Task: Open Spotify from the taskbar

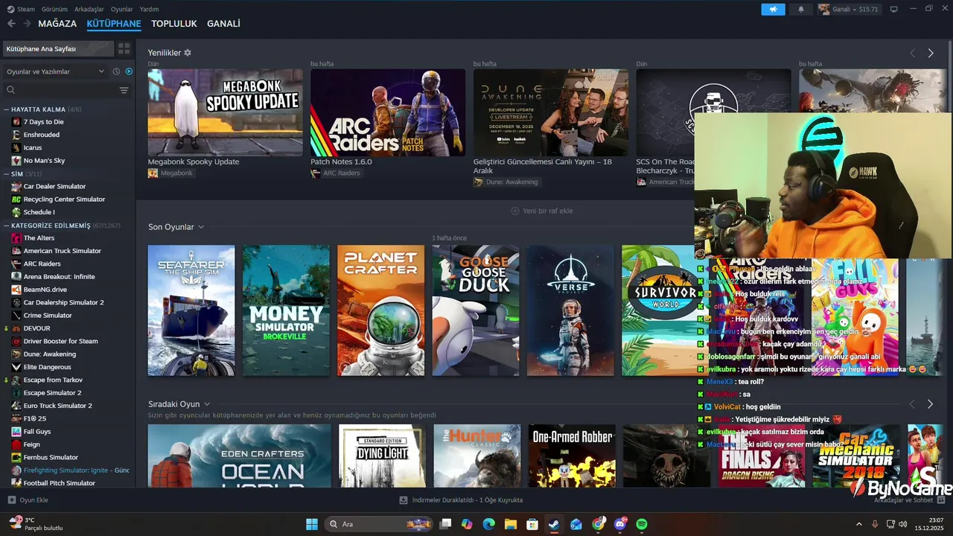Action: 642,524
